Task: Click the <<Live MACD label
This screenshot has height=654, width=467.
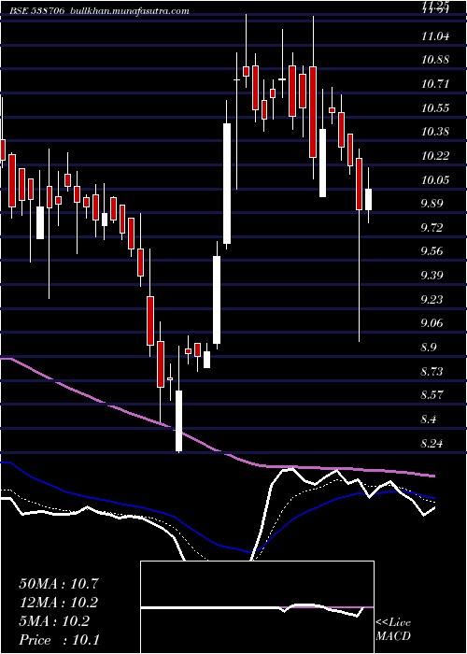Action: tap(393, 630)
